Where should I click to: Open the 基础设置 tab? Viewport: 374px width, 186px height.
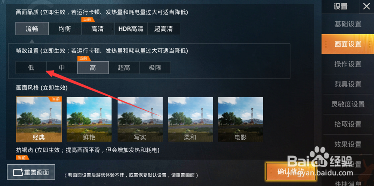348,24
